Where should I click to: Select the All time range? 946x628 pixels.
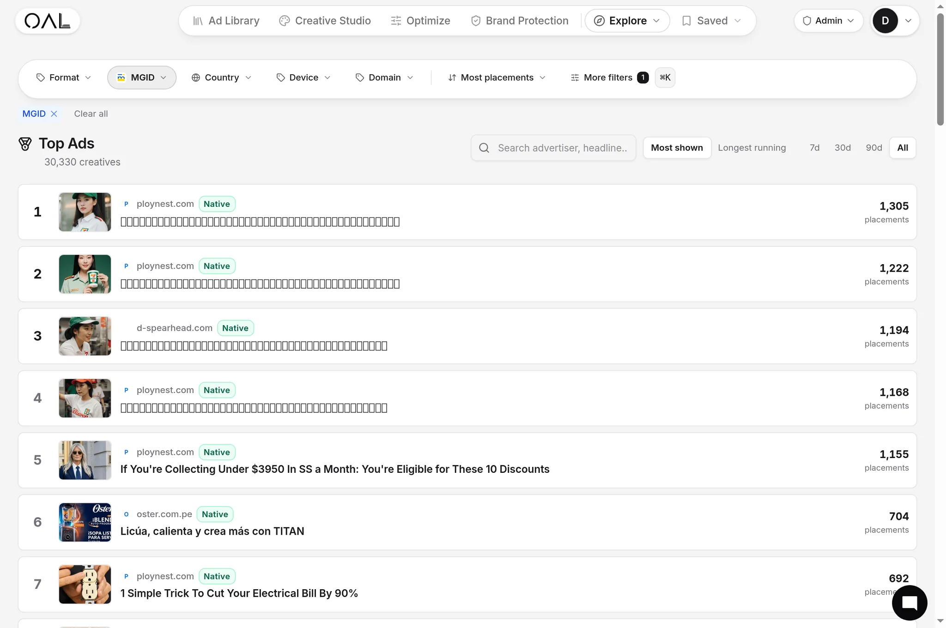pos(903,148)
